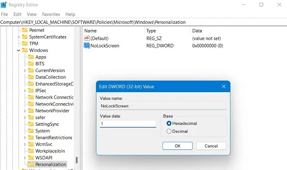The image size is (287, 170).
Task: Expand the WcmSvc key
Action: (25, 145)
